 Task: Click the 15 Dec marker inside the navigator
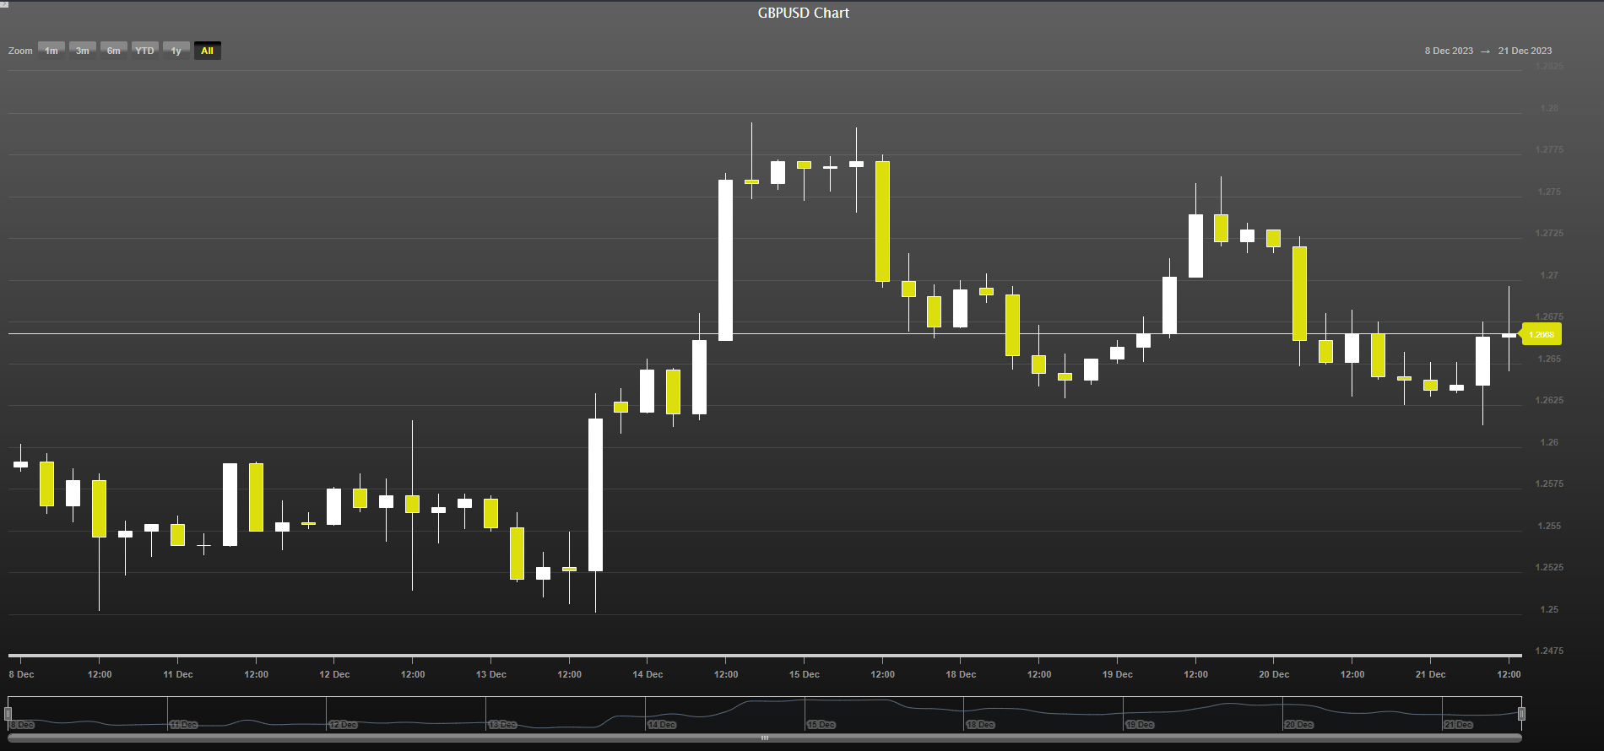pos(821,725)
